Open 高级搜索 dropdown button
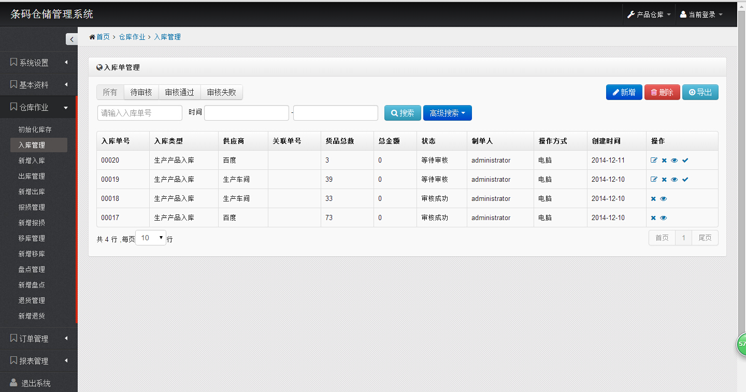 (448, 113)
